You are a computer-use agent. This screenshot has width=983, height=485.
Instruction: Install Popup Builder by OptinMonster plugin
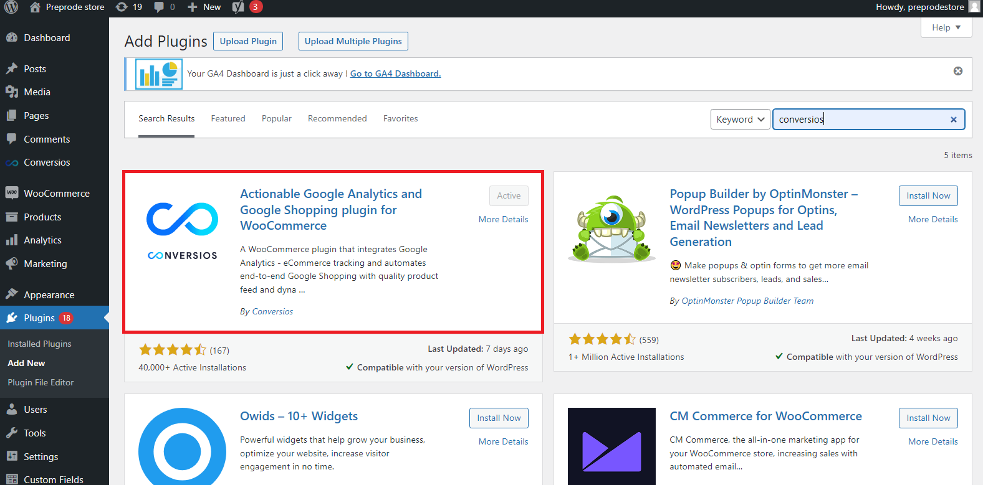928,195
